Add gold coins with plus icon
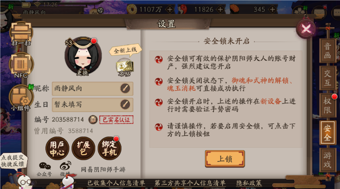Image resolution: width=340 pixels, height=189 pixels. click(x=170, y=9)
